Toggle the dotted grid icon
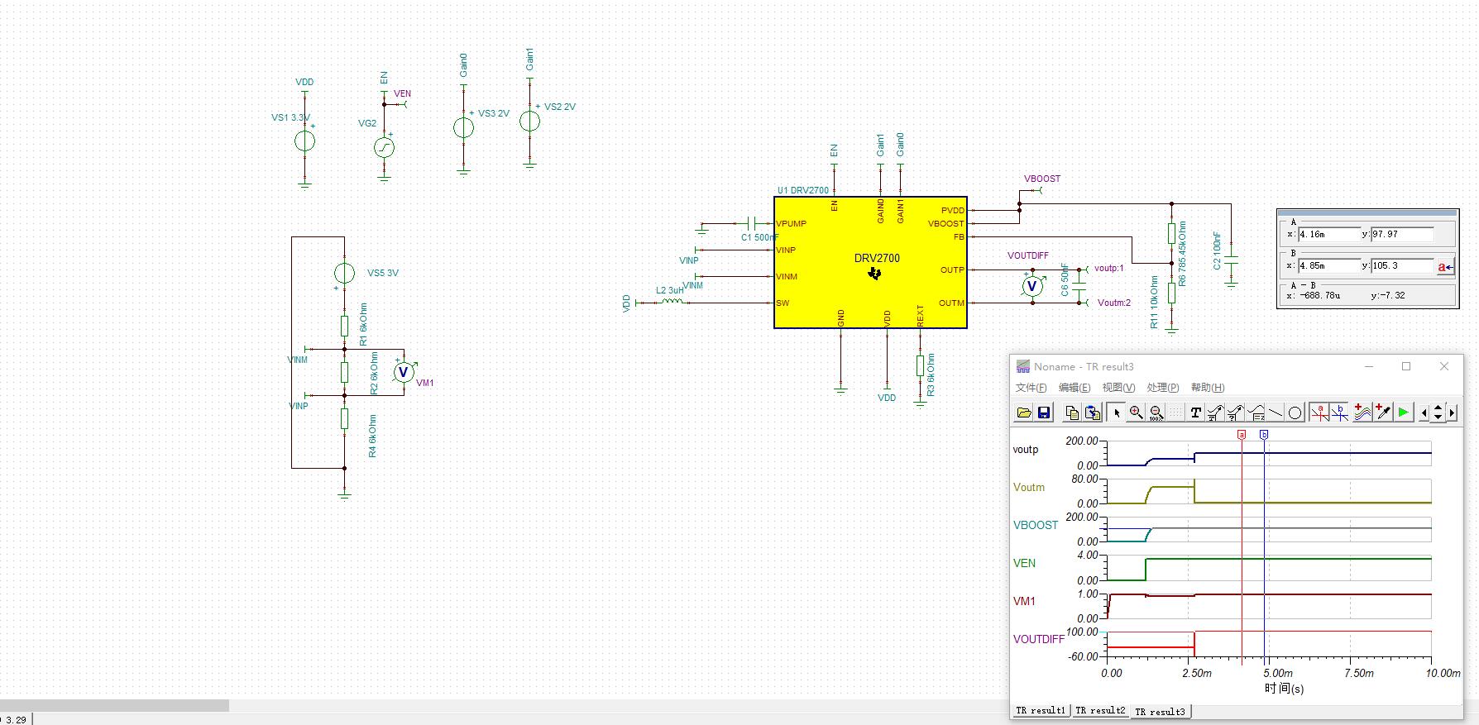 (1175, 413)
